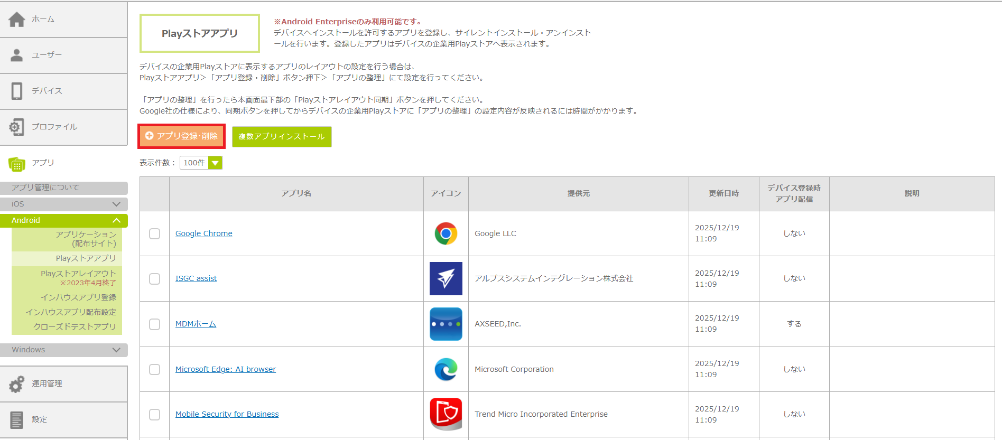Open the Mobile Security for Business link
Screen dimensions: 1002x440
227,414
